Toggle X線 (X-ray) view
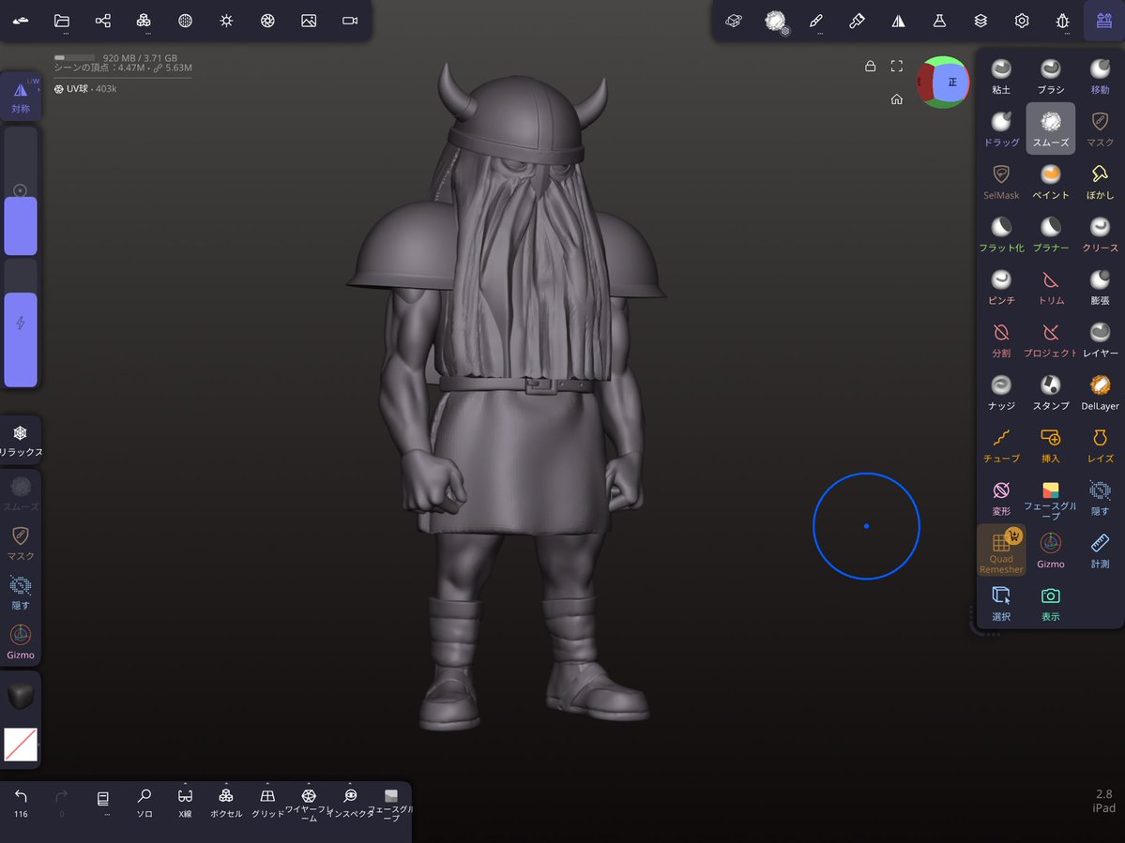Viewport: 1125px width, 843px height. pos(185,803)
